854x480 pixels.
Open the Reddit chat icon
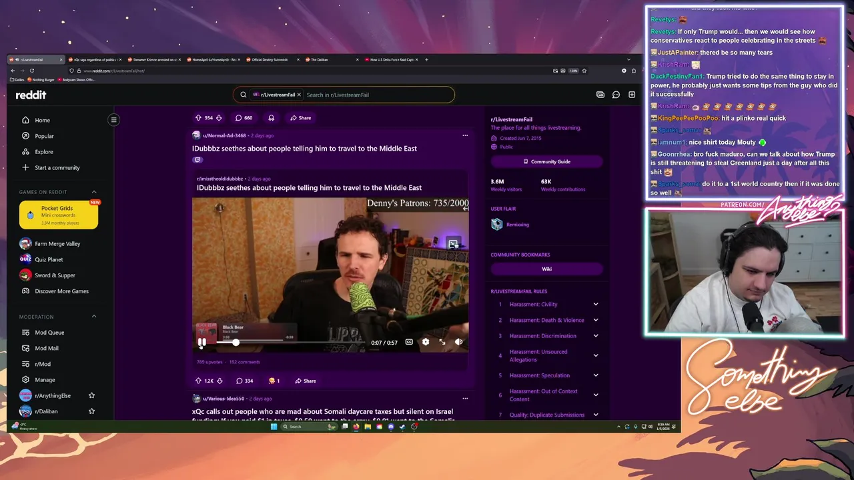click(616, 95)
